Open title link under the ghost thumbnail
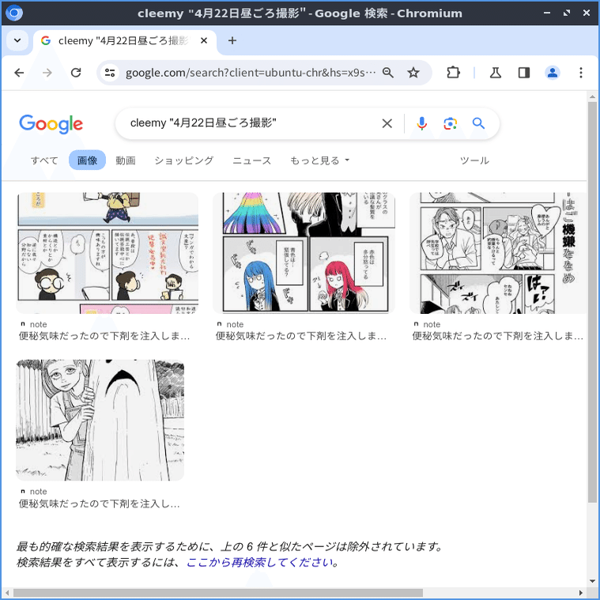 [x=99, y=504]
